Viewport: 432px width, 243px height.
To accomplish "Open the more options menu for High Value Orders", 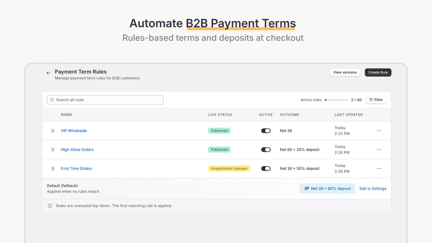I will (379, 150).
